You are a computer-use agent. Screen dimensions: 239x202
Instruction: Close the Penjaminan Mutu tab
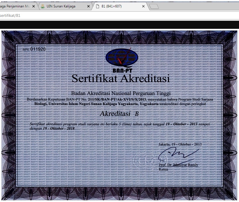click(x=34, y=6)
